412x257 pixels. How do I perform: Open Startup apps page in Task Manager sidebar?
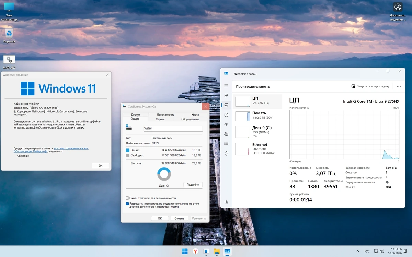pyautogui.click(x=226, y=124)
